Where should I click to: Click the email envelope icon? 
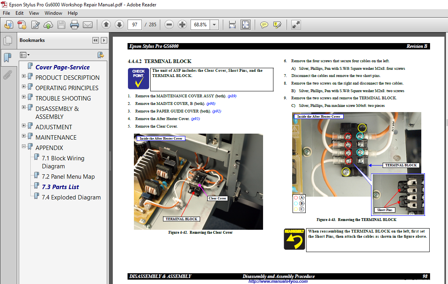pos(87,25)
